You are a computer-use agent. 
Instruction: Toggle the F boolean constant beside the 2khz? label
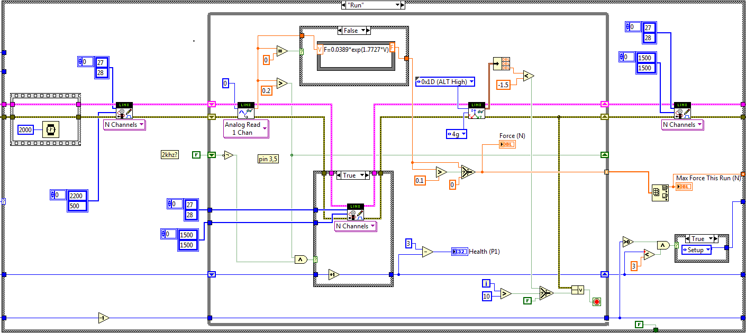point(196,155)
